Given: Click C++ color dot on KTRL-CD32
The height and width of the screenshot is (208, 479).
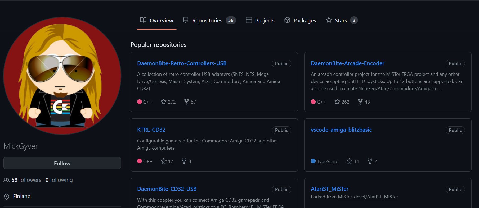Looking at the screenshot, I should tap(140, 161).
